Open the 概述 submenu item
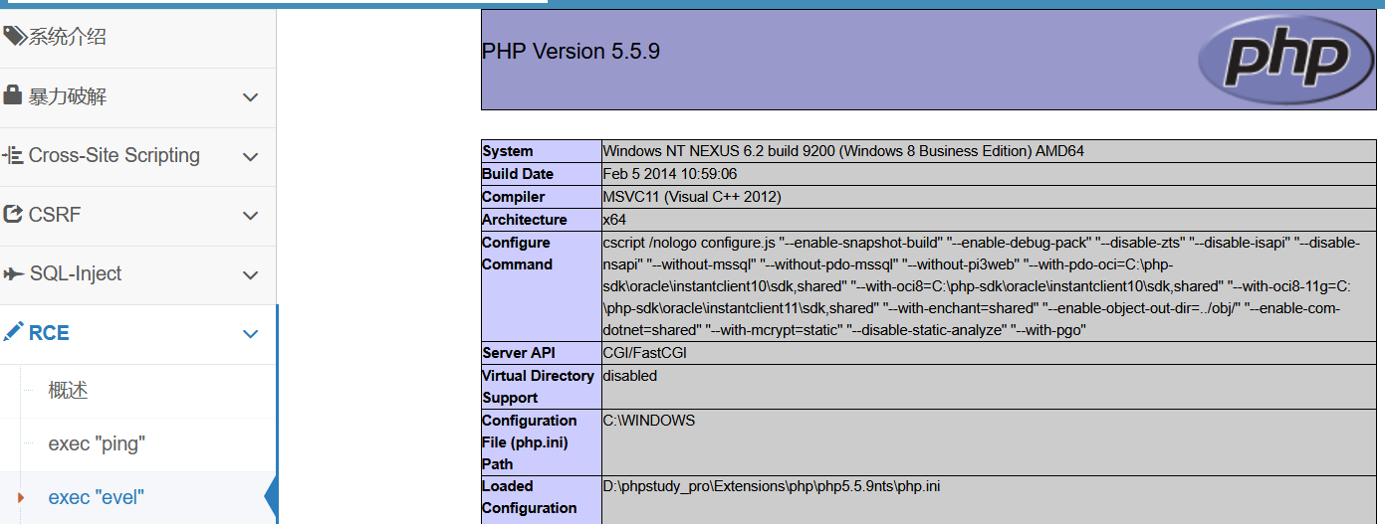 pos(68,391)
